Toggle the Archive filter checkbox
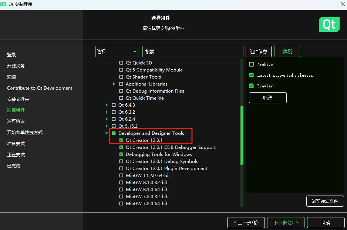Screen dimensions: 347x230 [x=252, y=64]
